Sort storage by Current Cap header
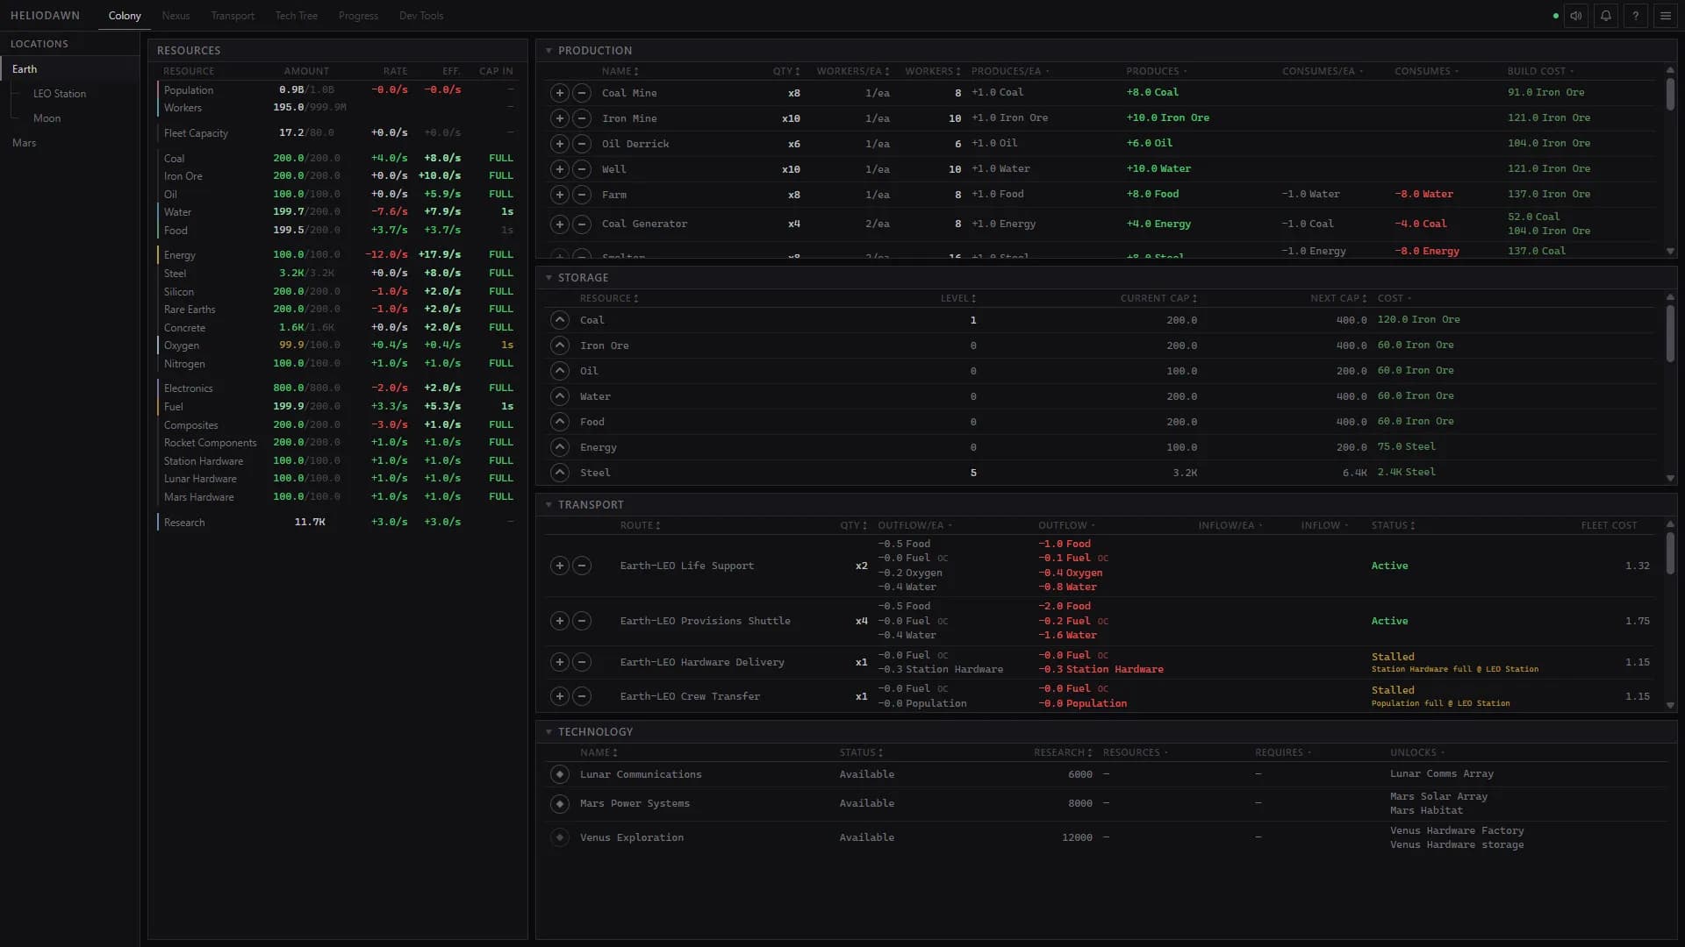The width and height of the screenshot is (1685, 947). pyautogui.click(x=1158, y=298)
